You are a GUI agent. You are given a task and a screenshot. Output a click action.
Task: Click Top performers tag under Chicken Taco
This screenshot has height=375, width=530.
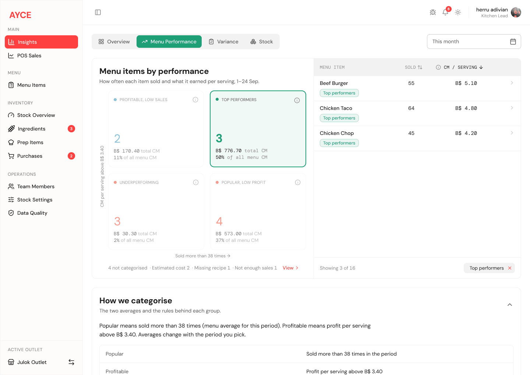point(339,118)
